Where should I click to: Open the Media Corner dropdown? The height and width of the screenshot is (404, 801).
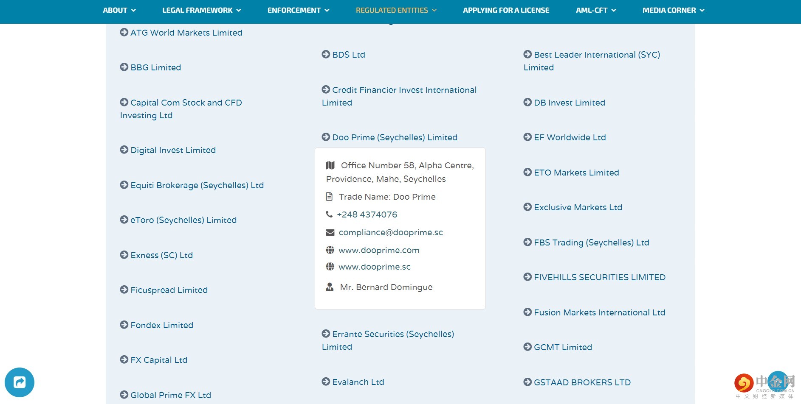[674, 10]
